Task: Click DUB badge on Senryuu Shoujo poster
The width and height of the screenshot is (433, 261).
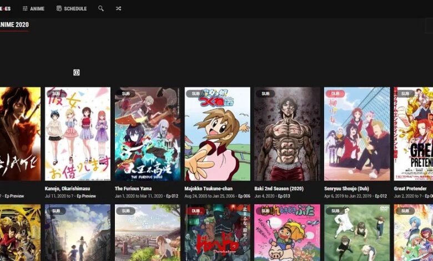Action: click(x=335, y=94)
